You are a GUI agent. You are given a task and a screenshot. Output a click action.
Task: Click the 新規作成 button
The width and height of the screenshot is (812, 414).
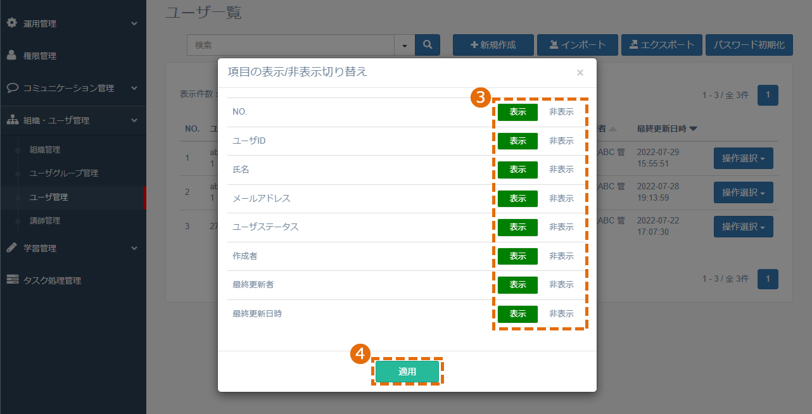493,45
